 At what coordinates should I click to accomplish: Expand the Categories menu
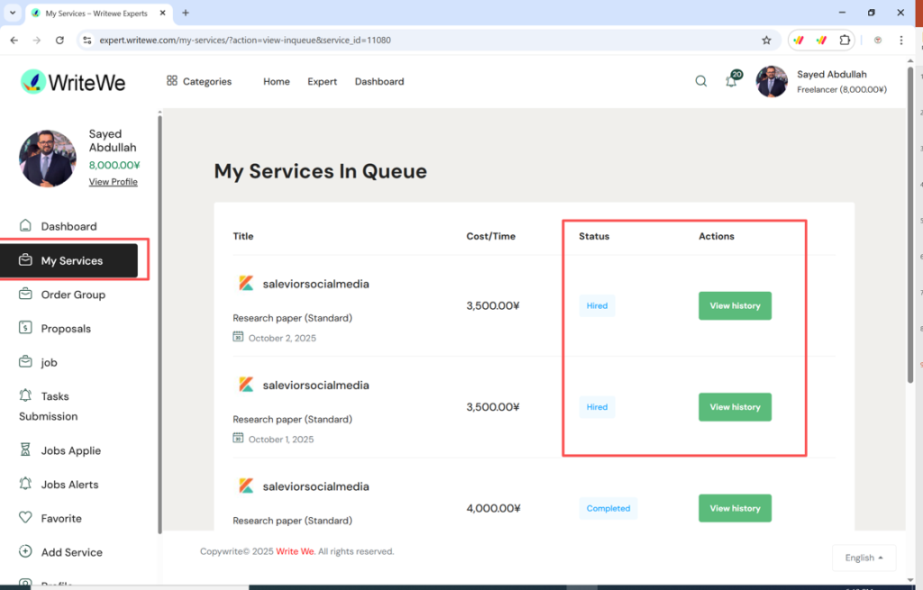pos(199,81)
